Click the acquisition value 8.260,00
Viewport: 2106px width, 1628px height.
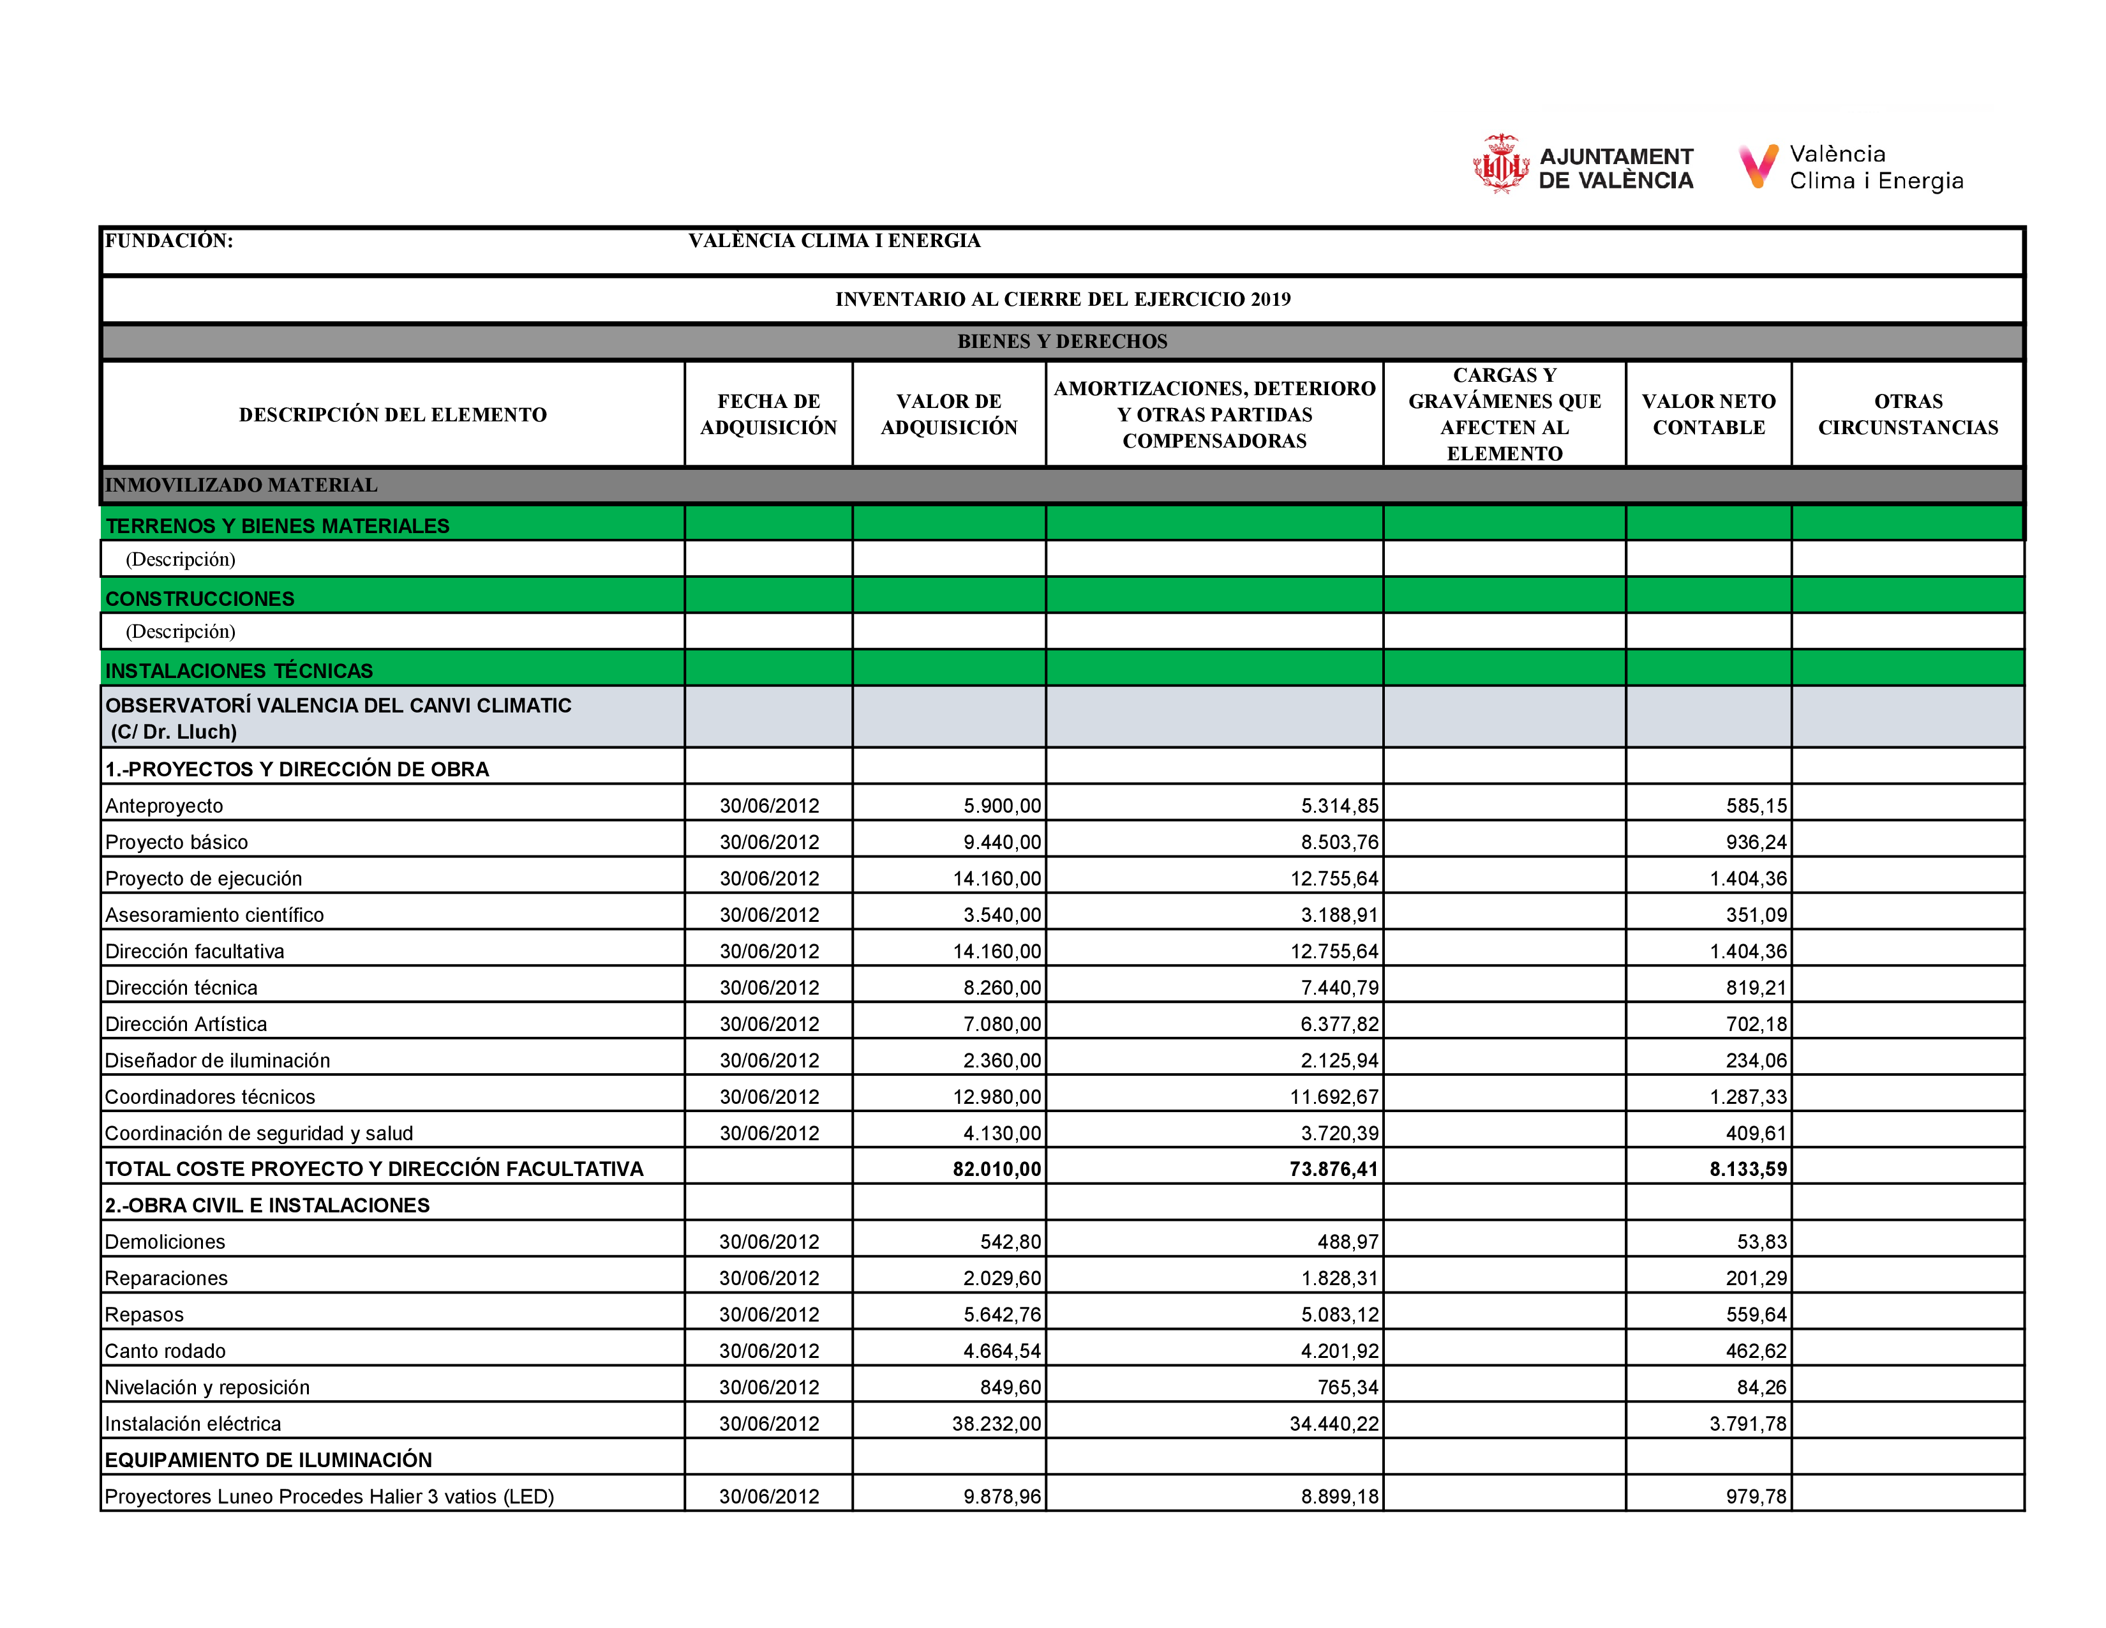point(1002,988)
